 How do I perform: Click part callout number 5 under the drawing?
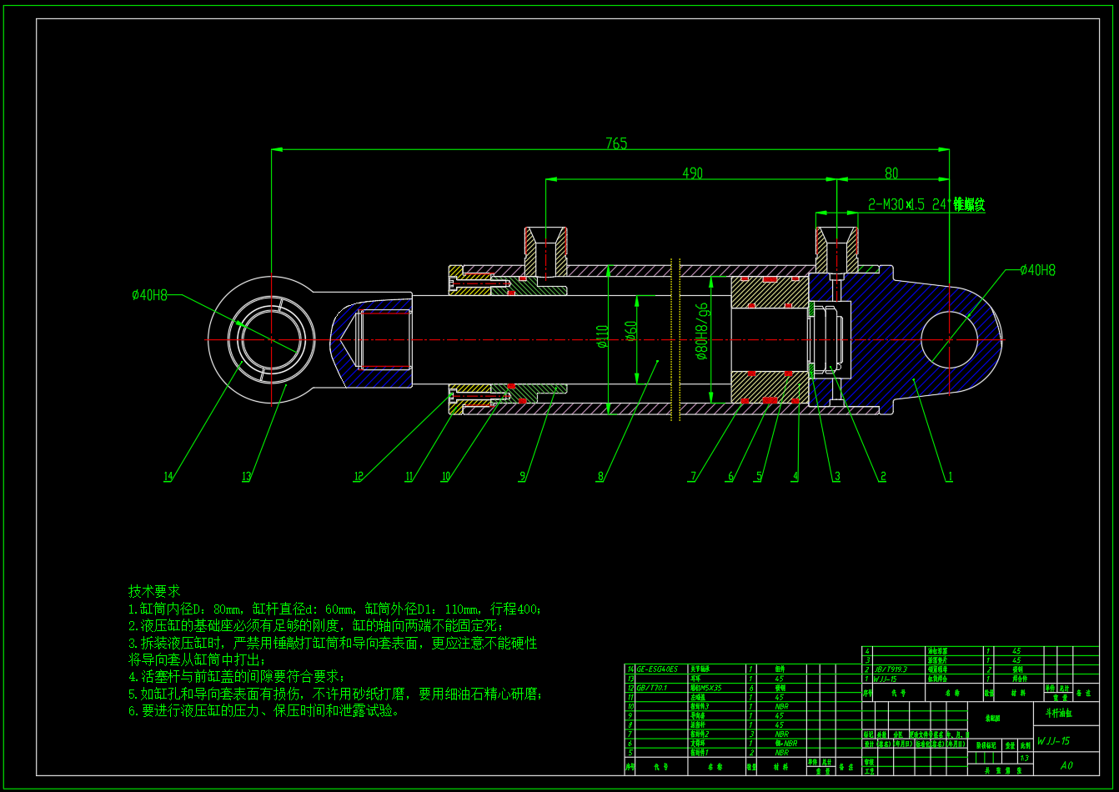(759, 477)
